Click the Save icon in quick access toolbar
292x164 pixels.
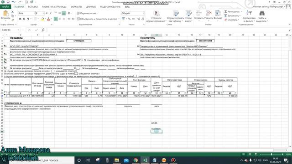click(x=8, y=2)
